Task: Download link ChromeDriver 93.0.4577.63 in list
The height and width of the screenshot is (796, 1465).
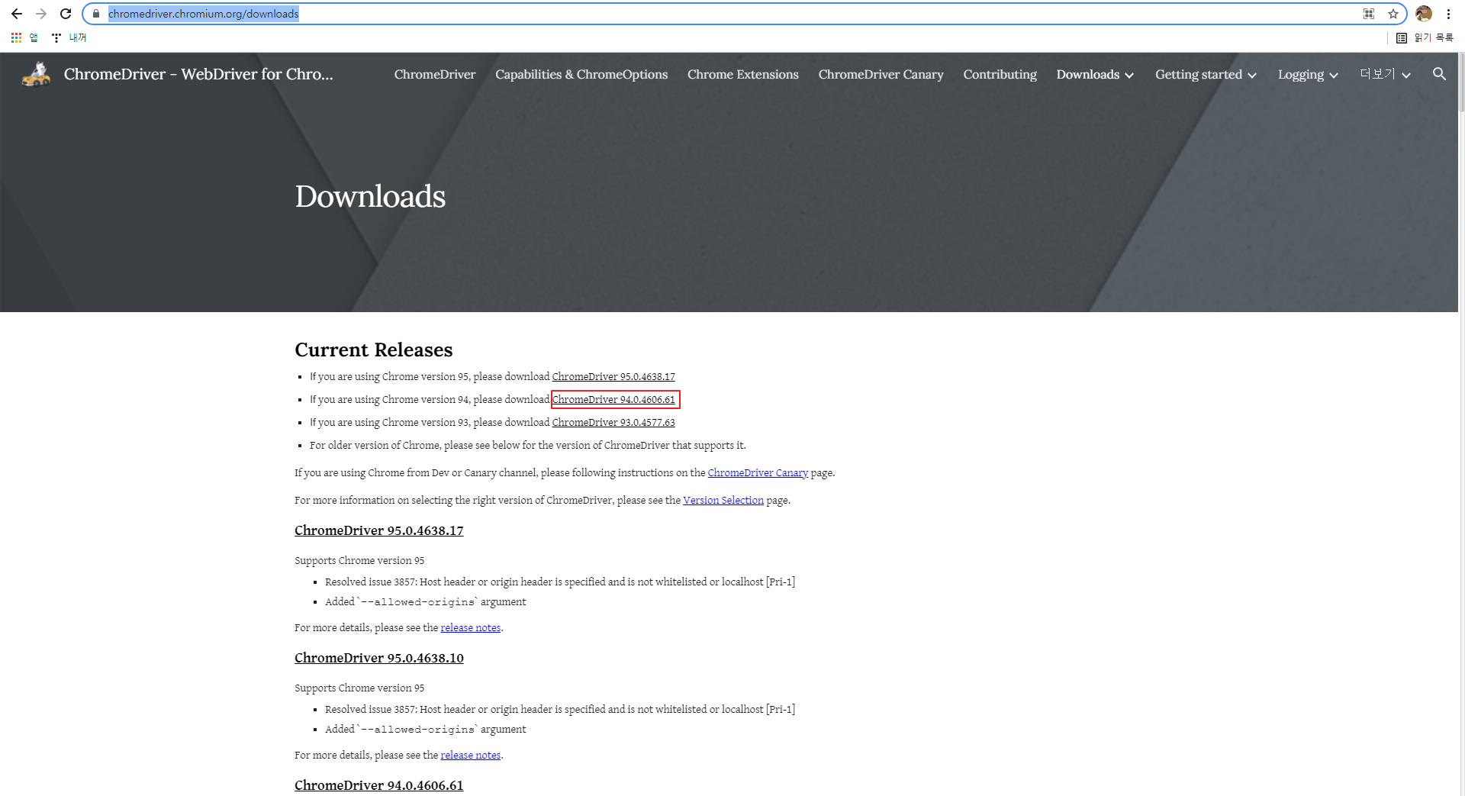Action: pyautogui.click(x=613, y=422)
